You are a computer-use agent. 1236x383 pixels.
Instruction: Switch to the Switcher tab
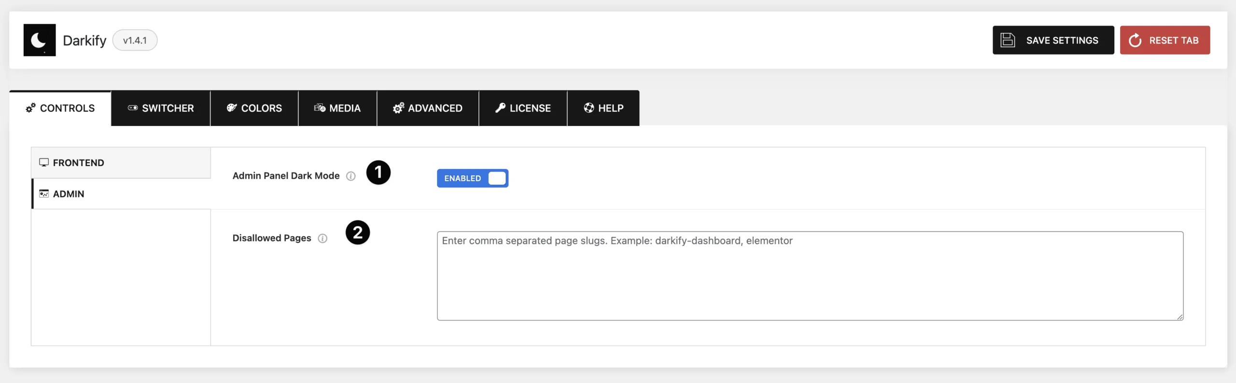[161, 108]
